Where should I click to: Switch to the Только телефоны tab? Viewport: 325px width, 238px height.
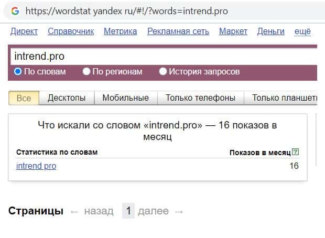(200, 98)
